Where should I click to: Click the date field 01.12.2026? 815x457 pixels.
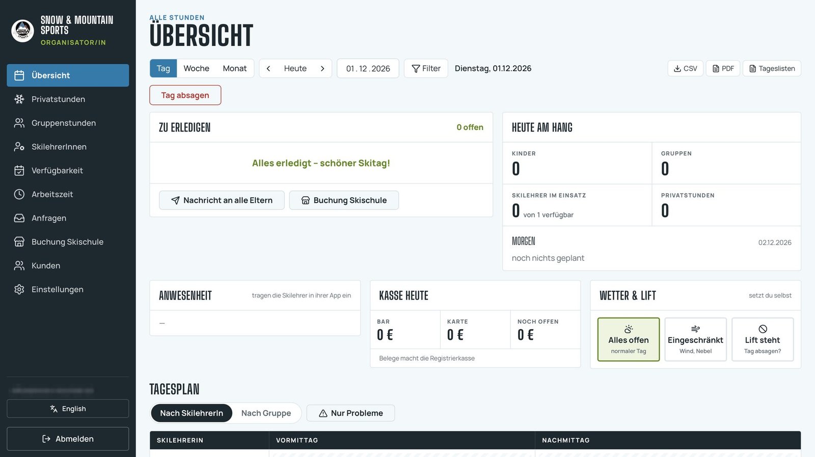point(368,68)
